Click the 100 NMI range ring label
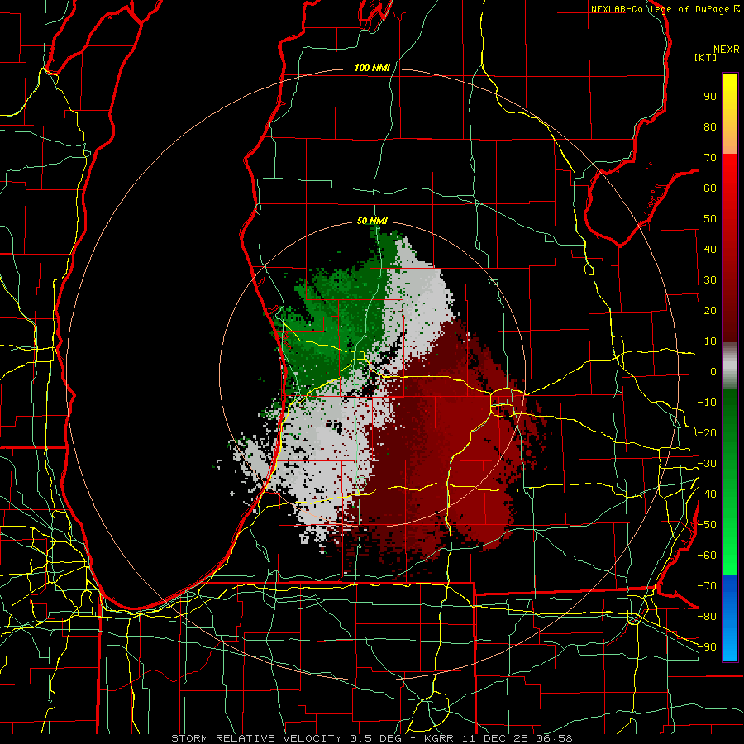The width and height of the screenshot is (744, 744). click(372, 68)
